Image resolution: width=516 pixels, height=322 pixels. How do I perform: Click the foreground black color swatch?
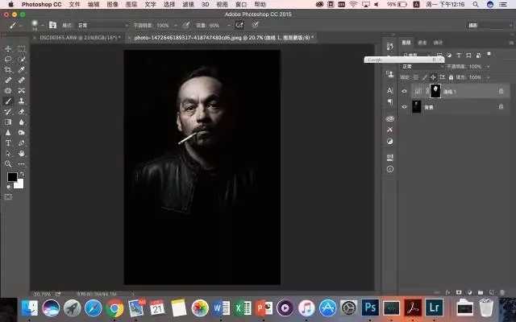tap(12, 177)
